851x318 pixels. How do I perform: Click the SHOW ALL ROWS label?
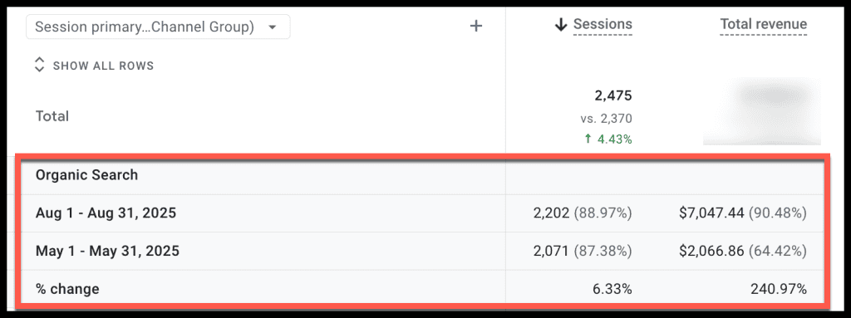coord(103,66)
